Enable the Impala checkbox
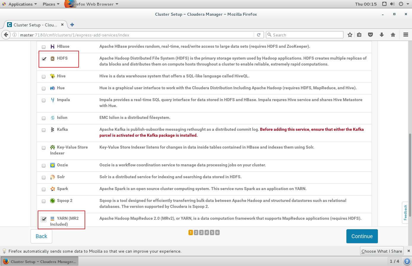412x266 pixels. click(x=44, y=100)
